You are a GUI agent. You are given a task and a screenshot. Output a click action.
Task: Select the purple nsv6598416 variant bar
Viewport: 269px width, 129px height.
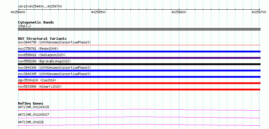point(139,58)
